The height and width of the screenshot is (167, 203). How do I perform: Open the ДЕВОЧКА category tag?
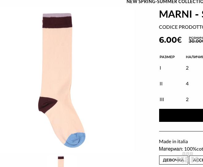[173, 160]
